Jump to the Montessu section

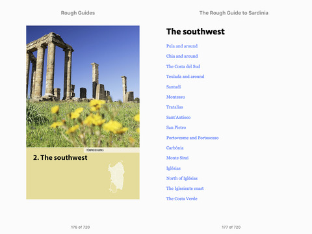[175, 97]
